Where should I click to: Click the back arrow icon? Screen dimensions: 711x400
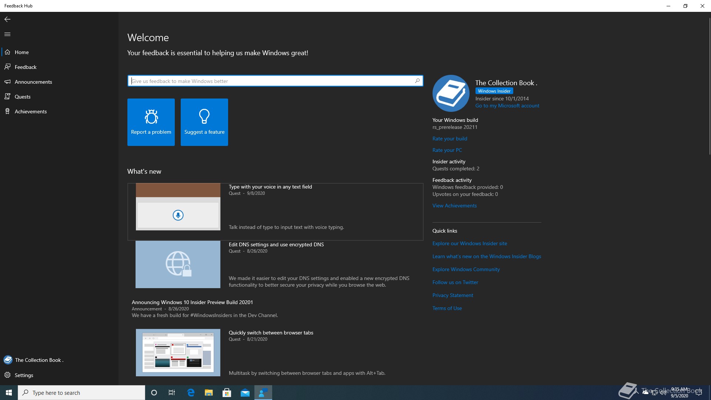[7, 19]
